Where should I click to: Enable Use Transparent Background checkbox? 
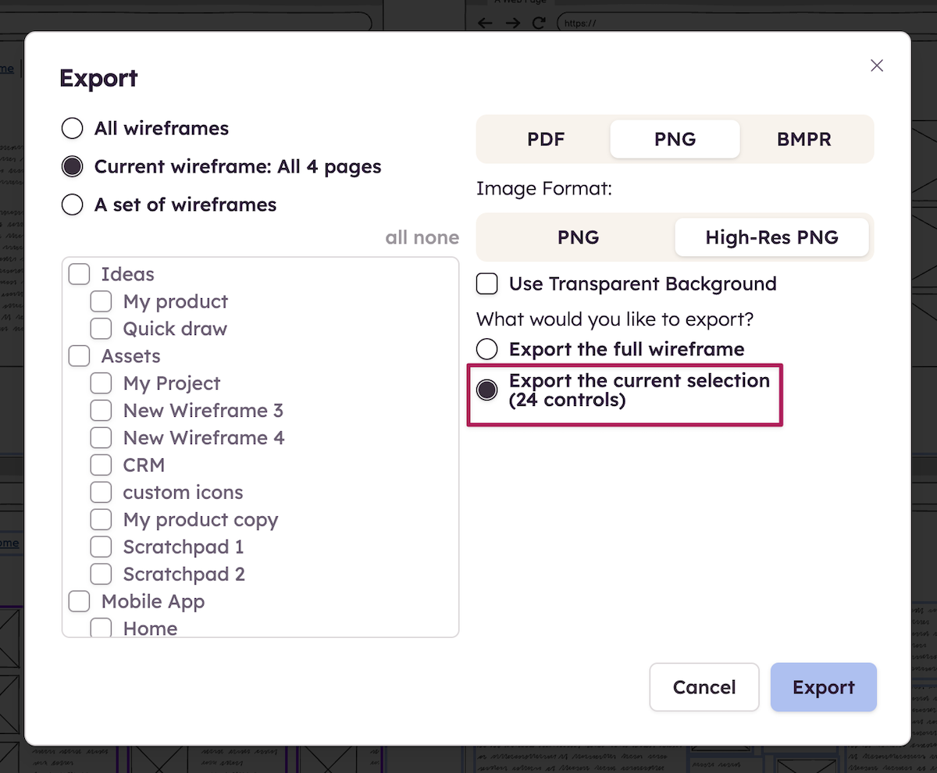point(487,283)
